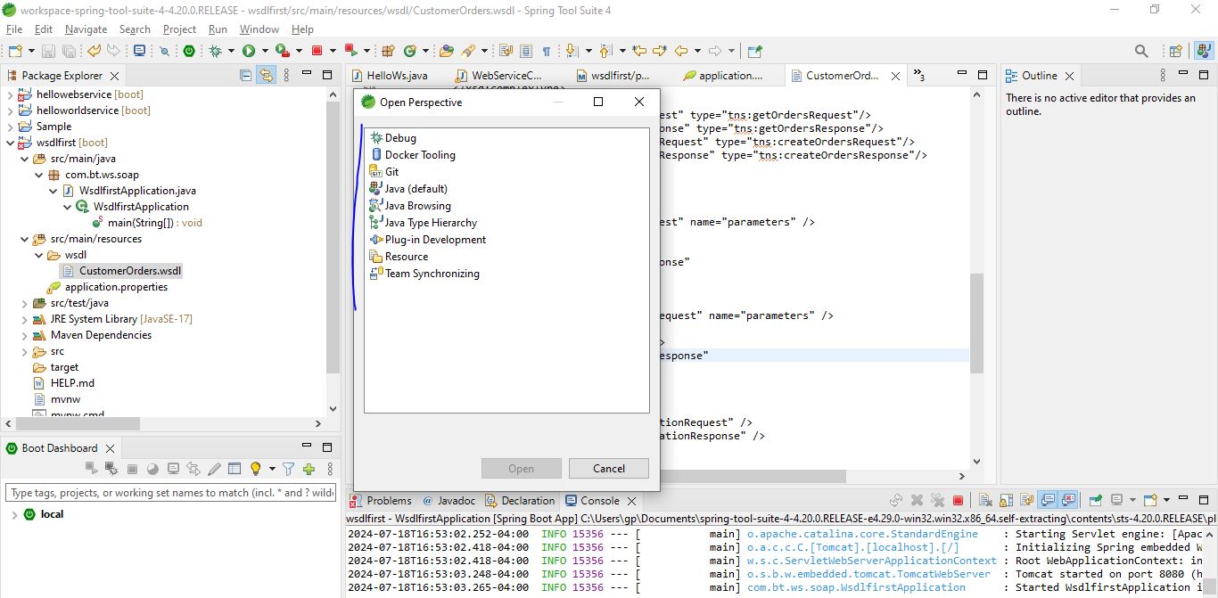Screen dimensions: 1218x598
Task: Open the File menu
Action: tap(14, 29)
